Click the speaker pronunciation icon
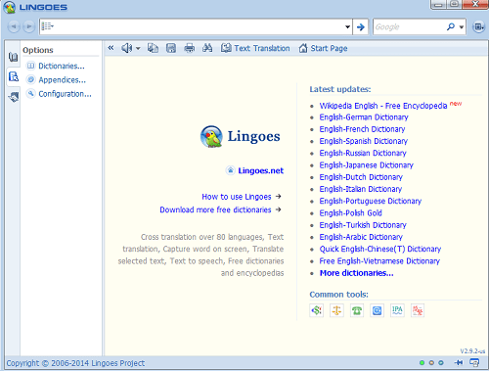 click(126, 48)
